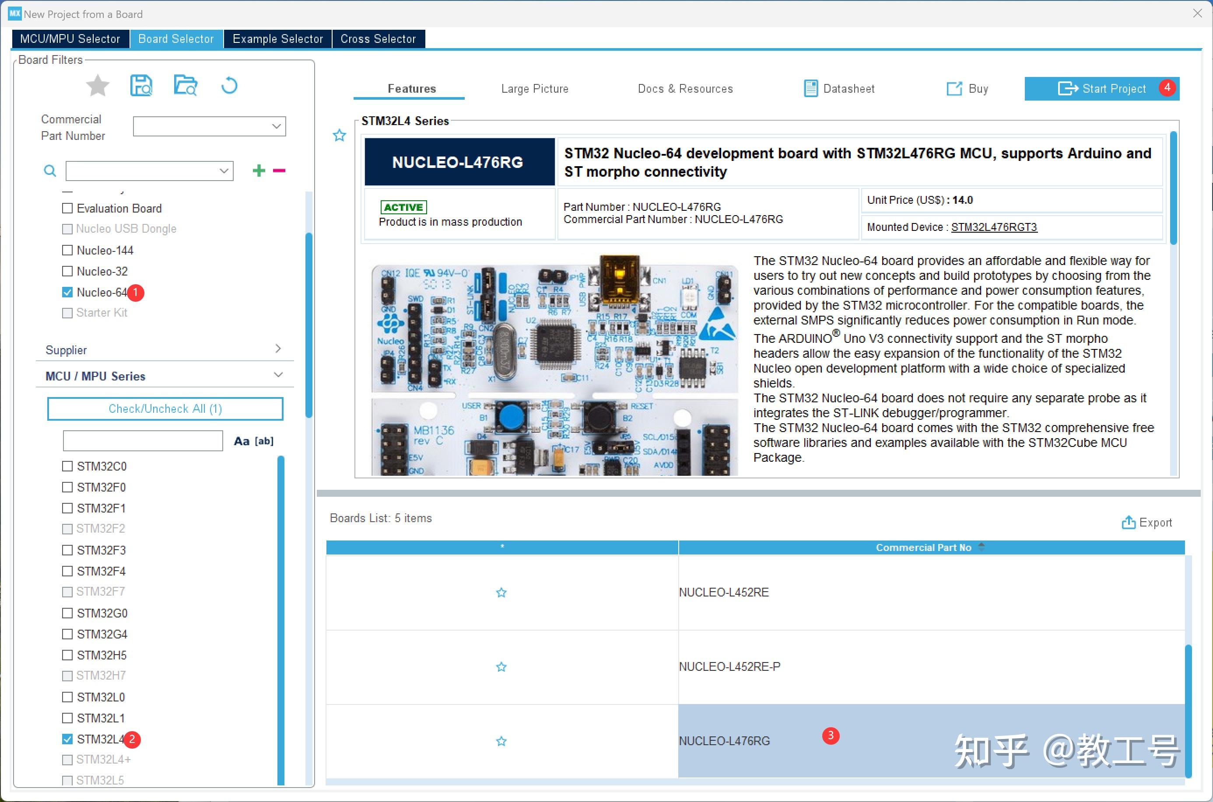Reset all board filters
The image size is (1213, 802).
coord(229,85)
